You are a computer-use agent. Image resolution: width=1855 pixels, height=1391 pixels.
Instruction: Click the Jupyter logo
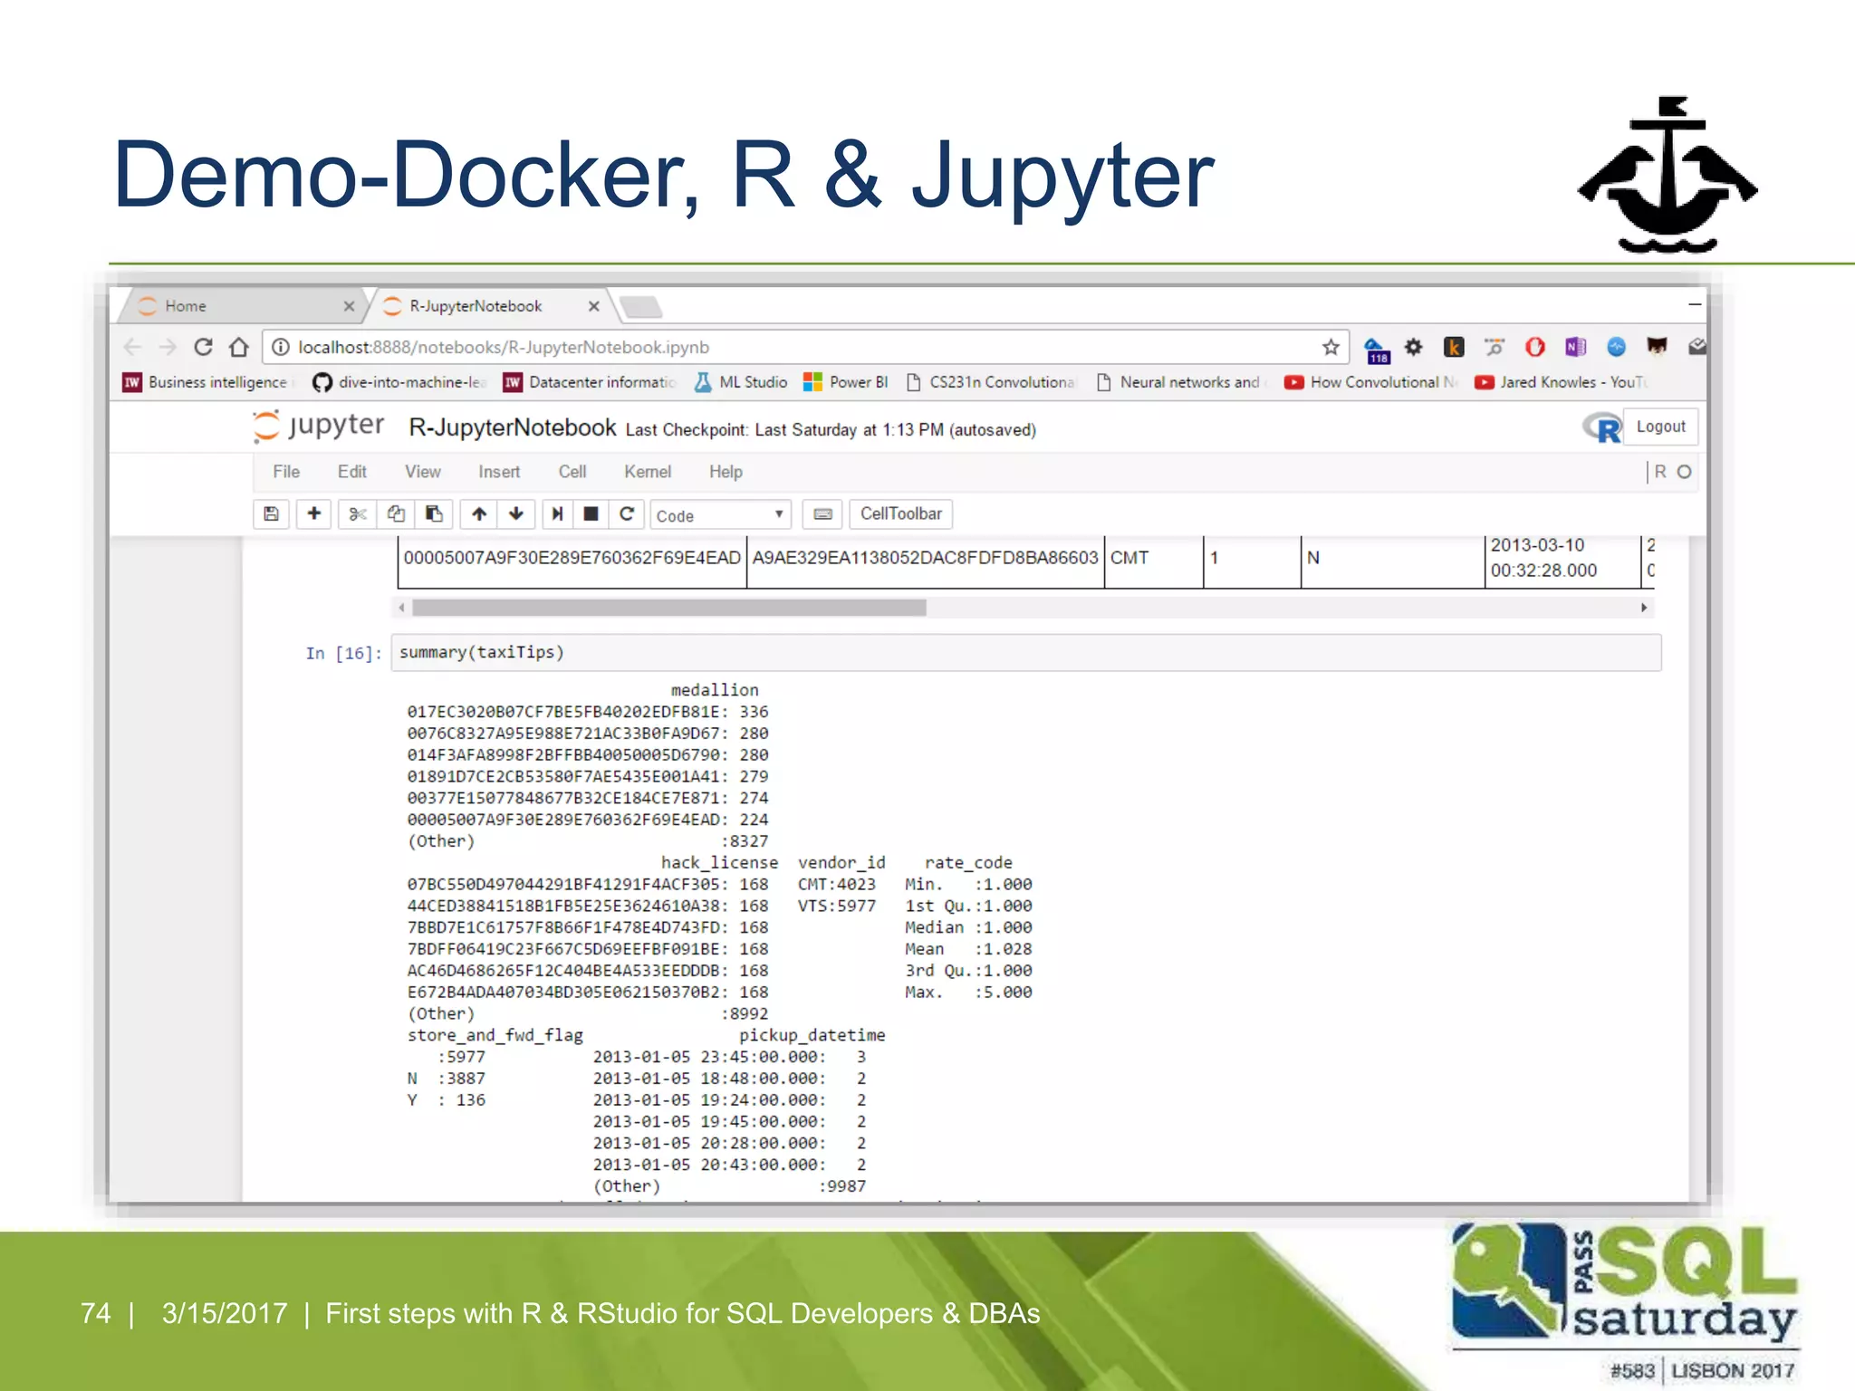click(x=319, y=427)
